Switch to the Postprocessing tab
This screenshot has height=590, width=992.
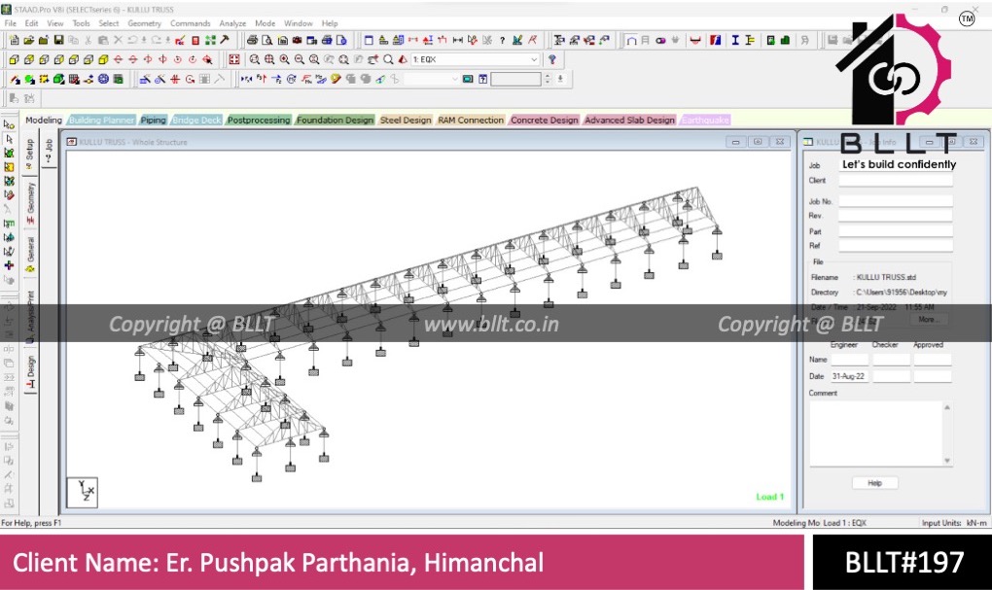click(x=259, y=121)
